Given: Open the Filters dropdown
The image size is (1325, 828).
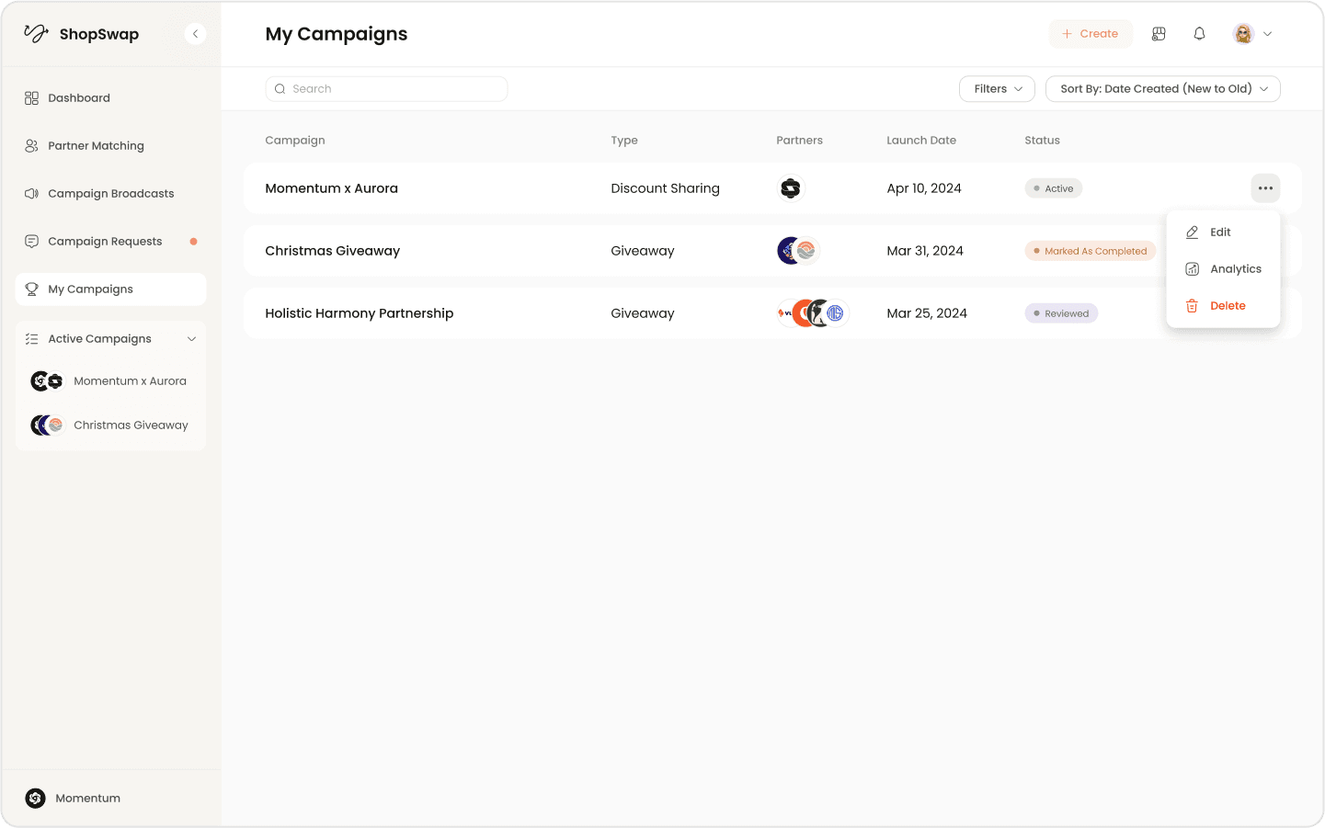Looking at the screenshot, I should coord(997,88).
